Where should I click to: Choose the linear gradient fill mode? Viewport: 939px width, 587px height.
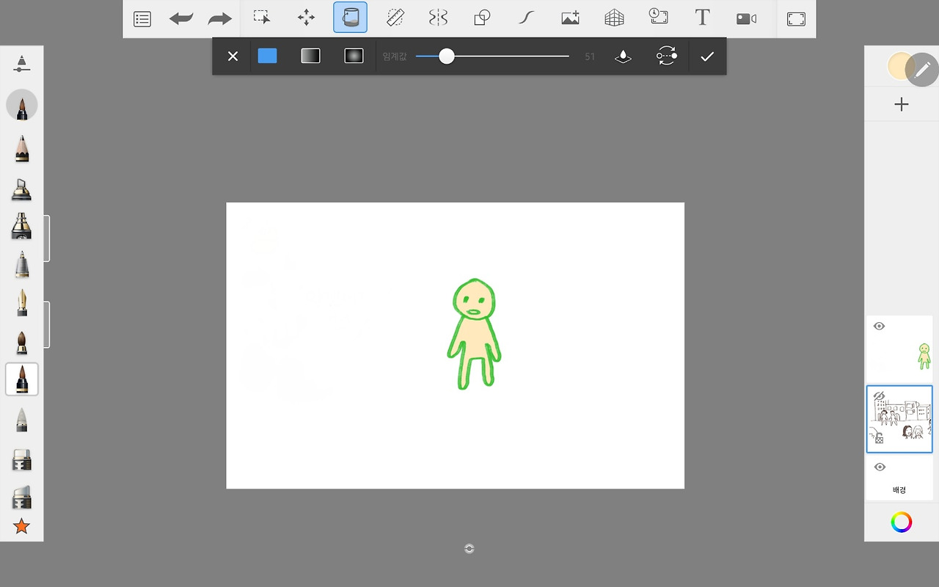click(311, 56)
